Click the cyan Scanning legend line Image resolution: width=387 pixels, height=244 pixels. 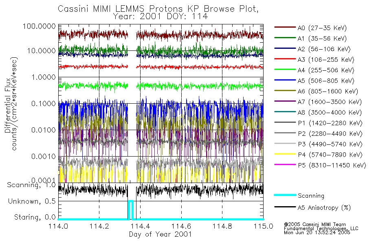pyautogui.click(x=285, y=195)
